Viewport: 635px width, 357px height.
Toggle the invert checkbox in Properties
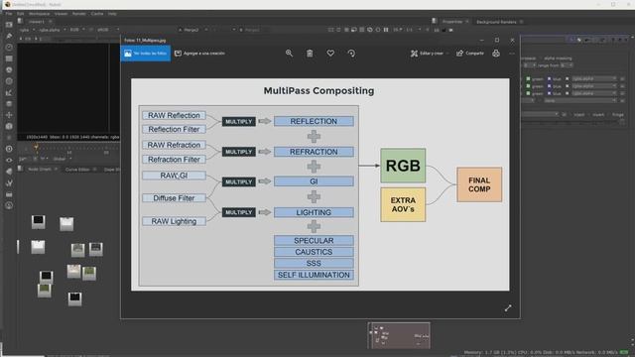point(588,115)
